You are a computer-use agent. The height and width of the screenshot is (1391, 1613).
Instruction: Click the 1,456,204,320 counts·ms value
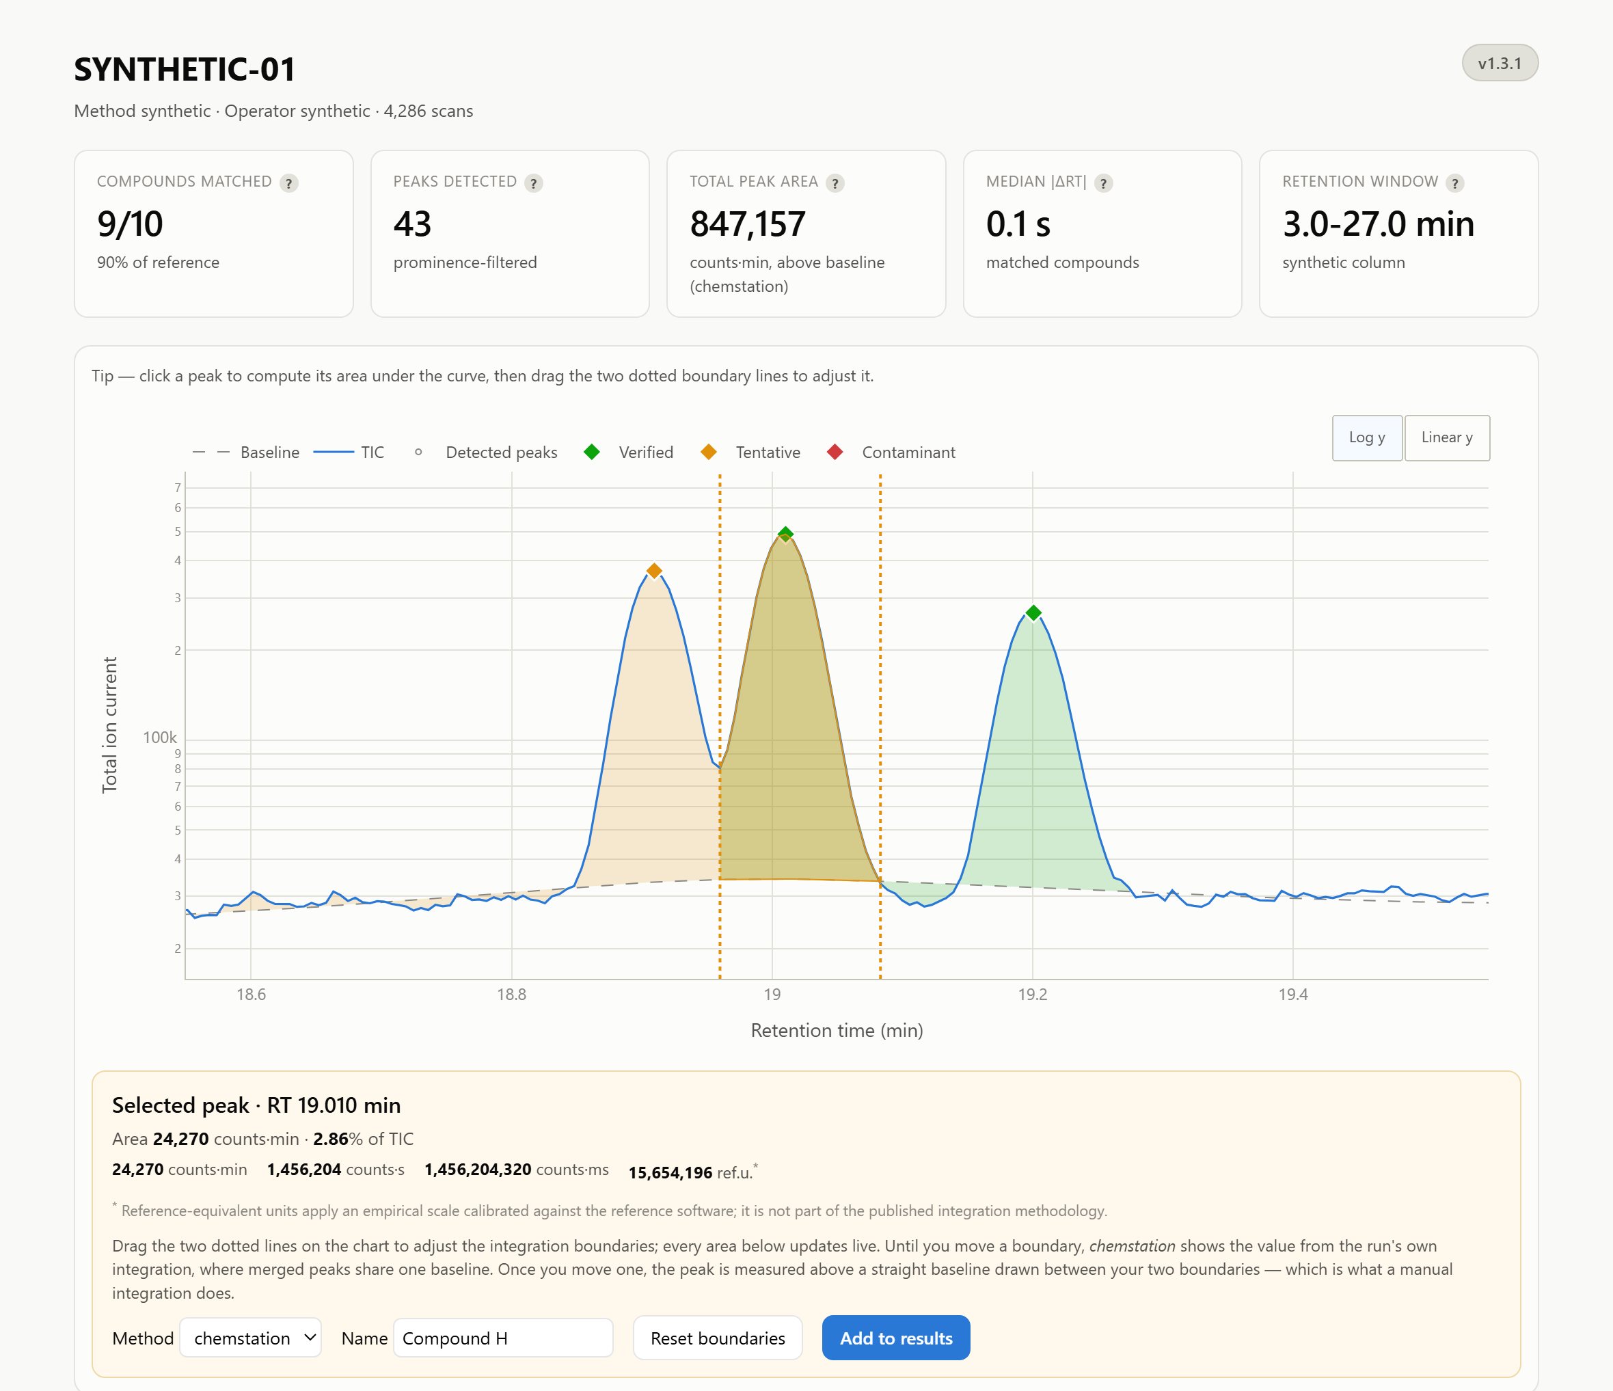(x=516, y=1169)
